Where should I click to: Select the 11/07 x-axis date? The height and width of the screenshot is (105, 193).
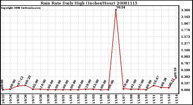[124, 99]
